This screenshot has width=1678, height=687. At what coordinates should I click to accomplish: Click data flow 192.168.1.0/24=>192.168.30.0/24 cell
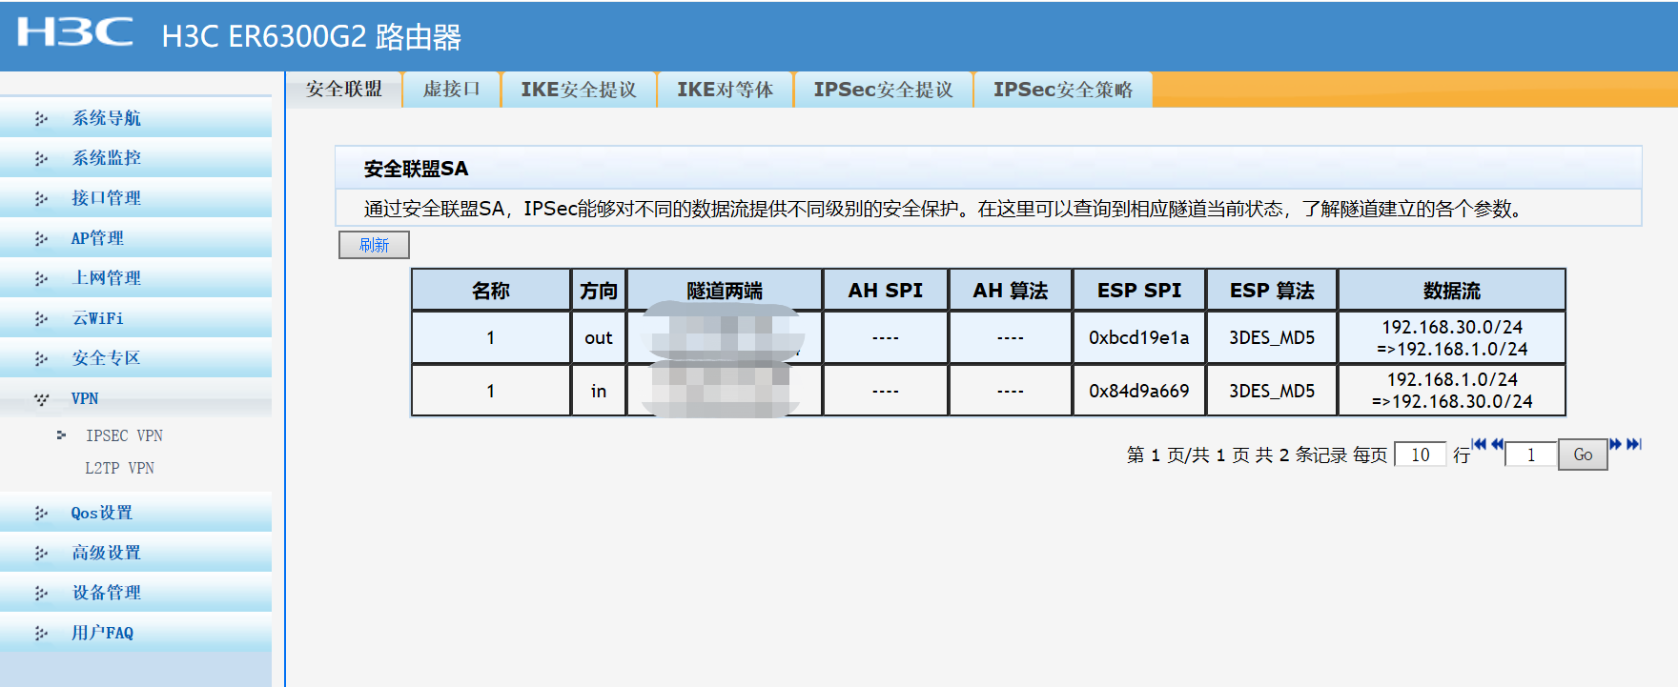coord(1452,392)
